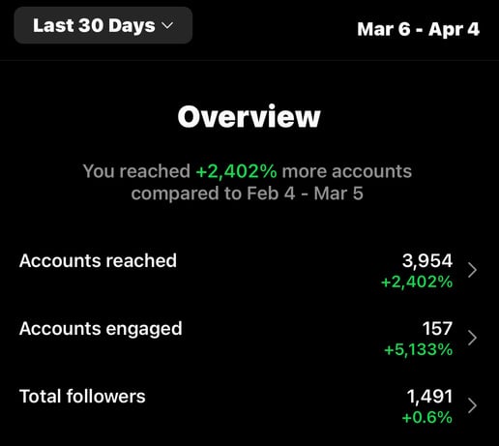Click the 'more accounts' text in summary
This screenshot has width=499, height=446.
[347, 171]
